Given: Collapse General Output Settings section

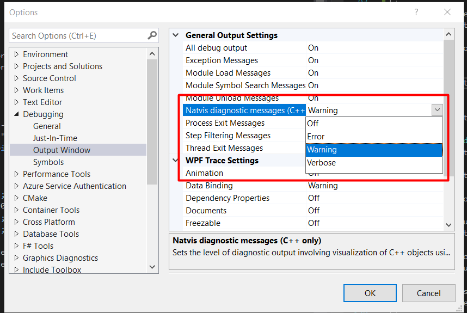Looking at the screenshot, I should pyautogui.click(x=176, y=35).
